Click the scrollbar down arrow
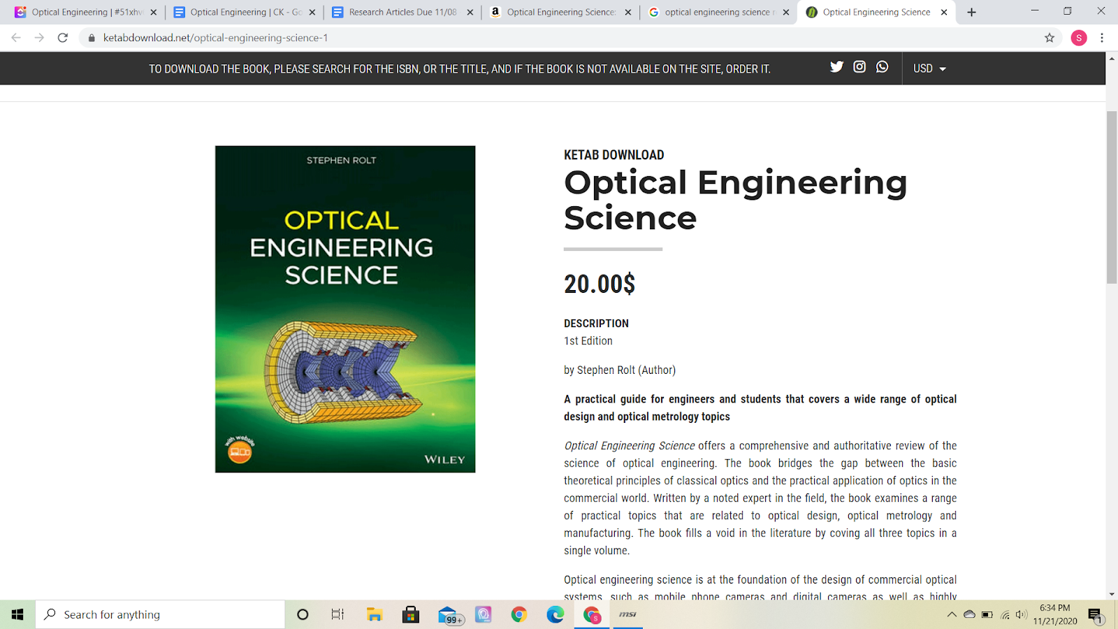This screenshot has height=629, width=1118. 1112,594
